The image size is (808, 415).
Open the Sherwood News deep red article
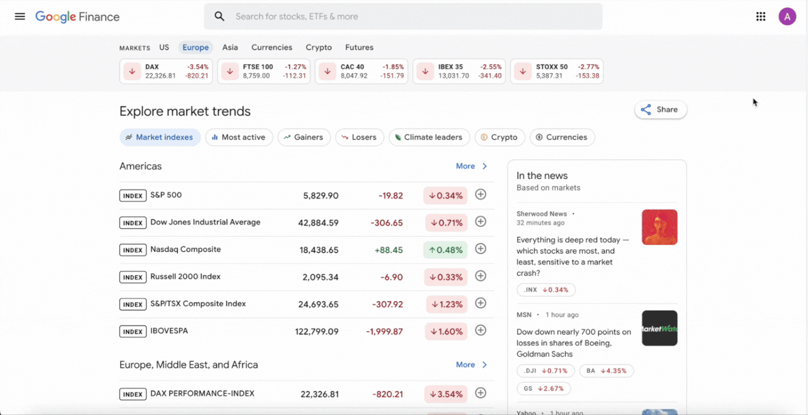pos(573,257)
